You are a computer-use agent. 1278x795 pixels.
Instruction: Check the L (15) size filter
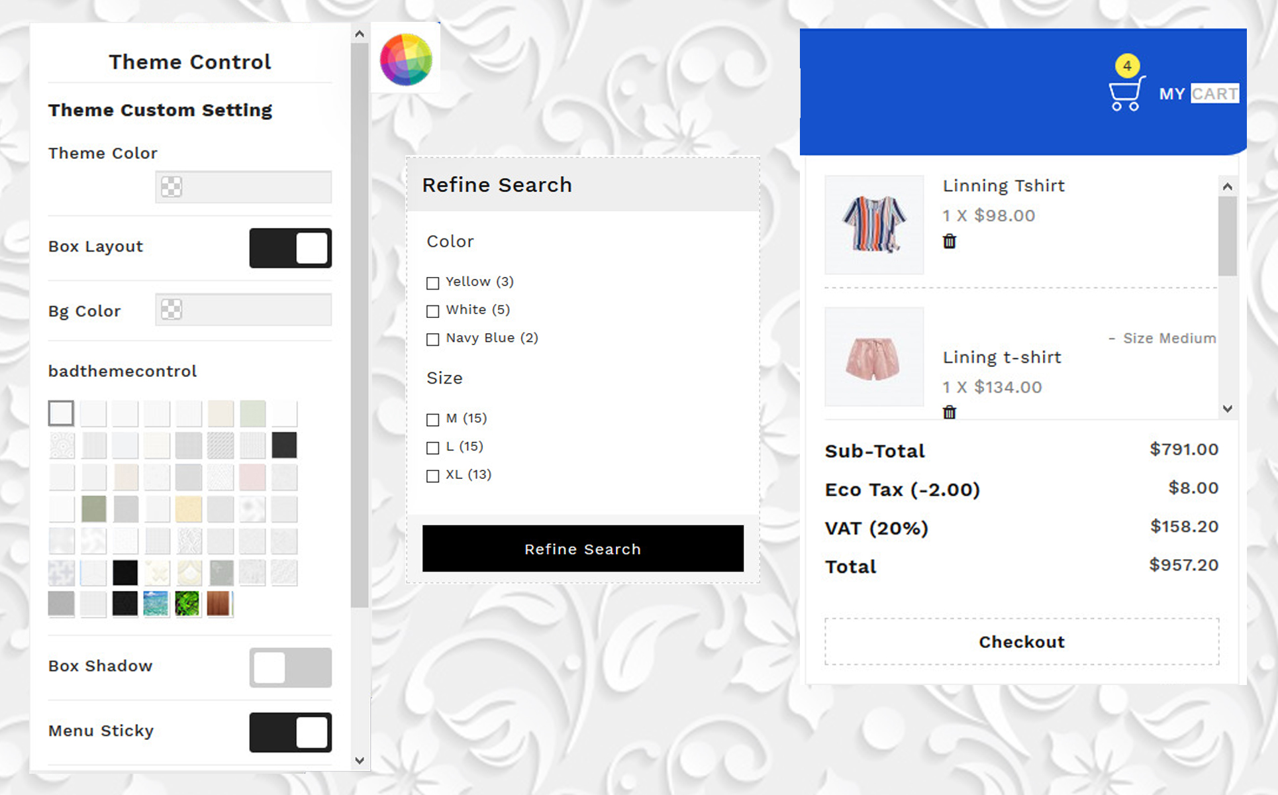coord(432,448)
